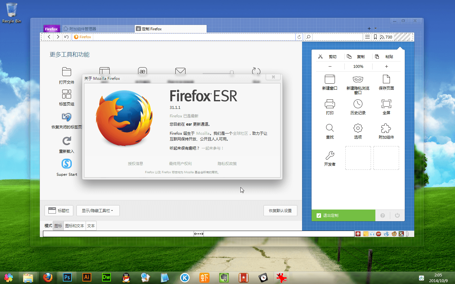Click the 最终用户权利 end-user rights link
The image size is (455, 284).
(x=180, y=163)
